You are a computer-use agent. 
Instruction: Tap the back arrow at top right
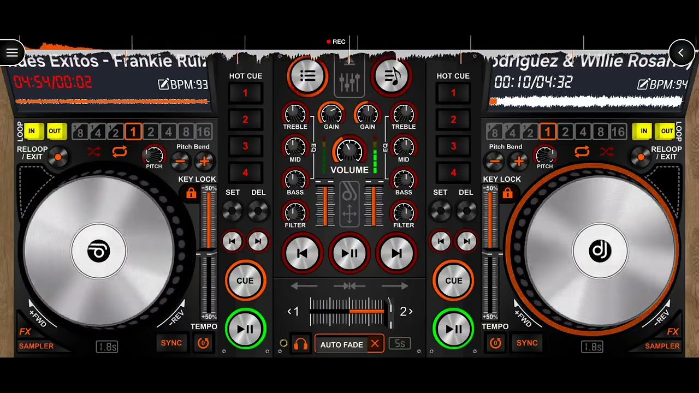click(681, 53)
